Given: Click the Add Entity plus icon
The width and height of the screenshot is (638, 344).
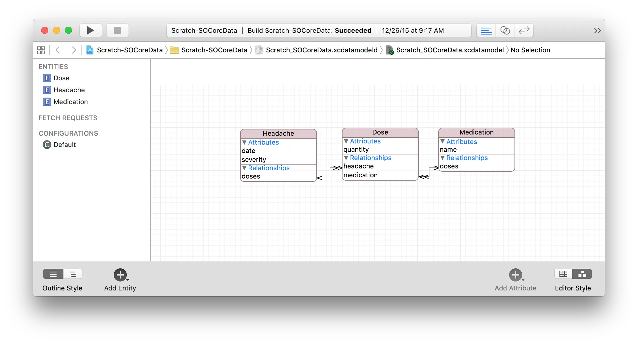Looking at the screenshot, I should [120, 275].
